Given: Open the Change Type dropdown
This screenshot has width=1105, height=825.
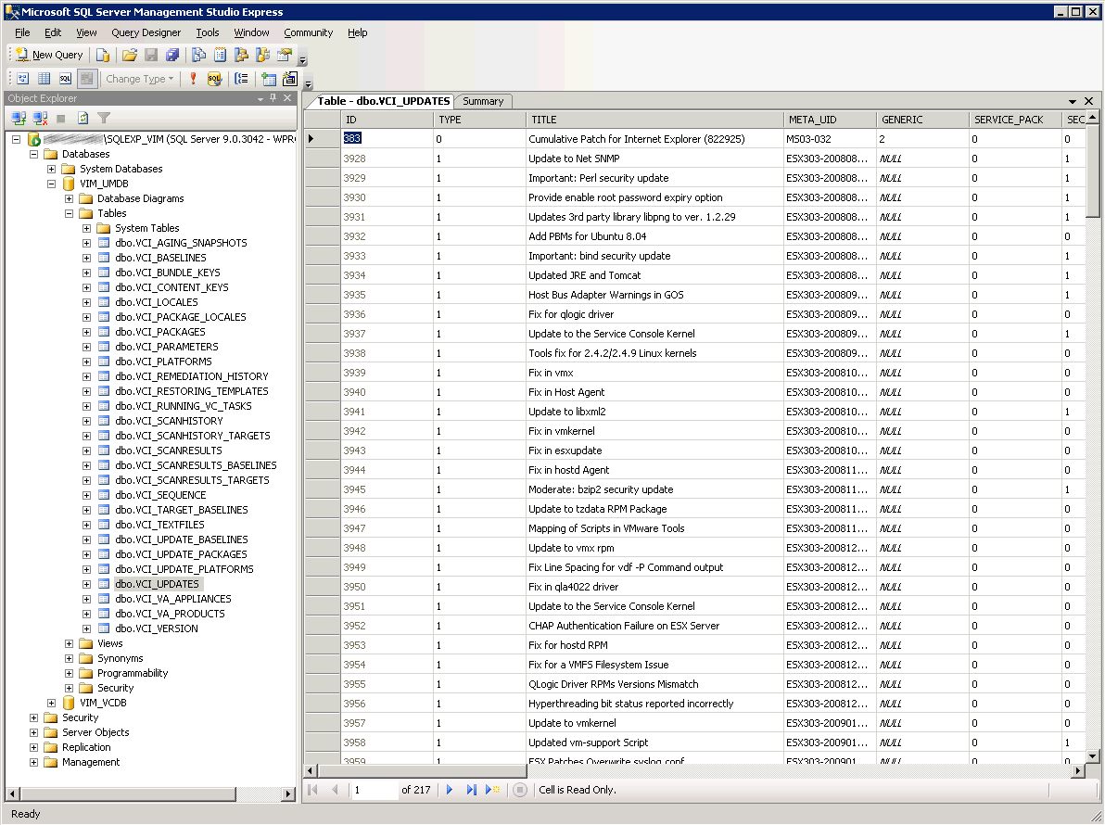Looking at the screenshot, I should point(139,79).
